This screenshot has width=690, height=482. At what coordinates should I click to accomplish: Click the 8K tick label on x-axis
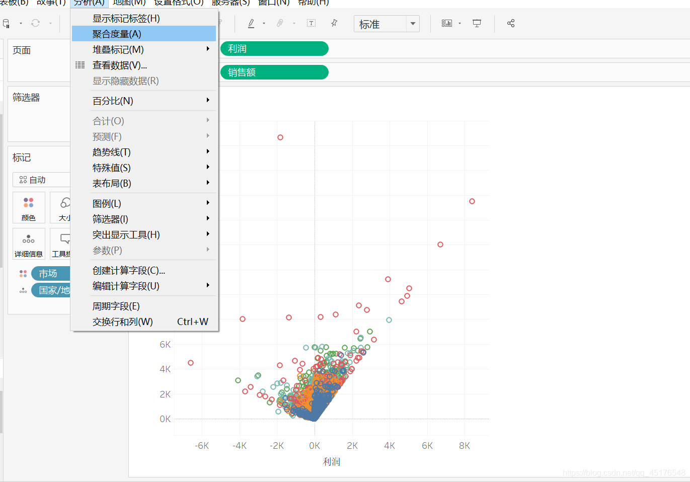[465, 446]
